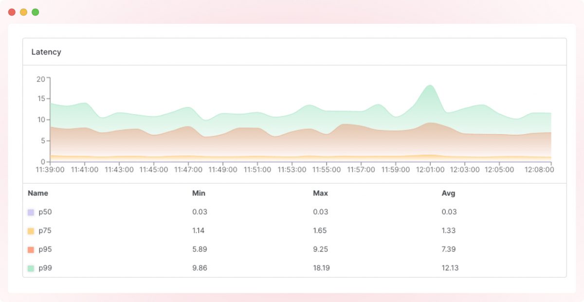Screen dimensions: 584x302
Task: Click the p95 coral legend marker
Action: (x=31, y=249)
